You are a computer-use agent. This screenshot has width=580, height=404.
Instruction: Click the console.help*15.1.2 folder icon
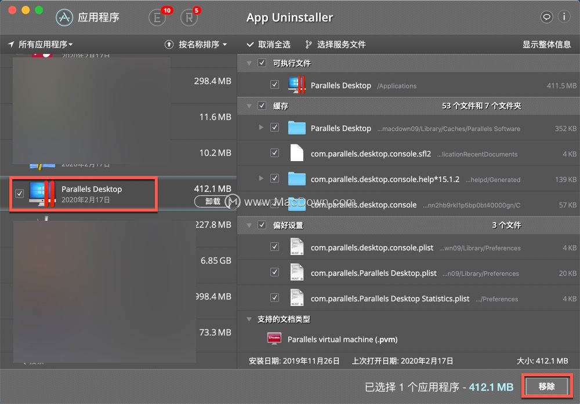tap(296, 179)
